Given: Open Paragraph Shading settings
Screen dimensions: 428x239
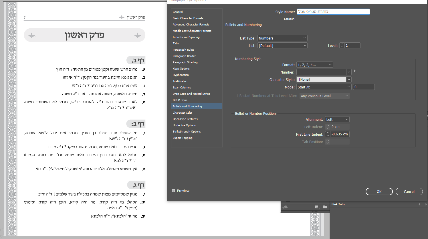Looking at the screenshot, I should 197,62.
